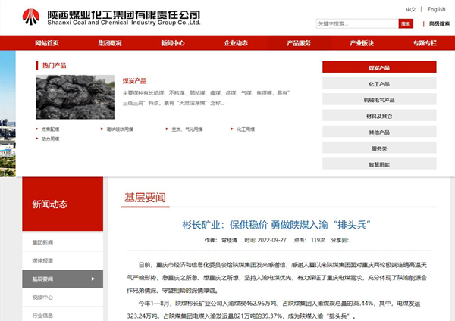Select the 煤炭产品 product category tab
The width and height of the screenshot is (455, 321).
pos(378,67)
